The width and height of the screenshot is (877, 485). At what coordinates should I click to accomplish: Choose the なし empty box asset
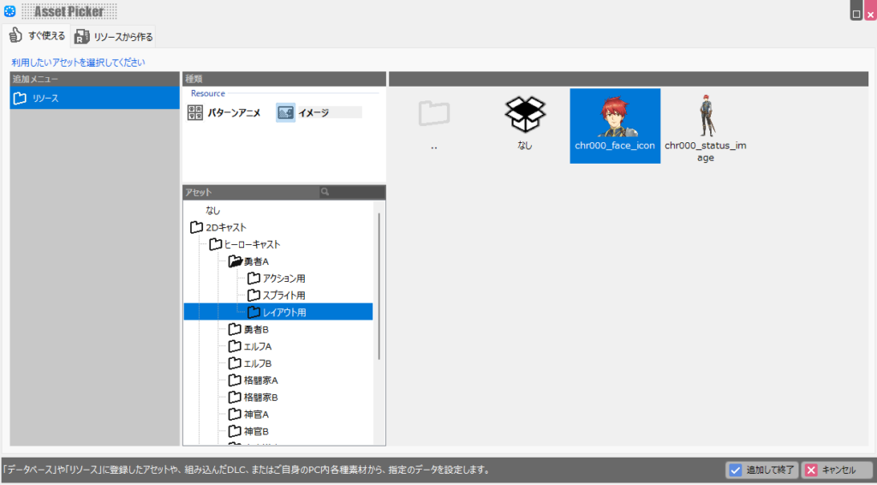coord(524,116)
